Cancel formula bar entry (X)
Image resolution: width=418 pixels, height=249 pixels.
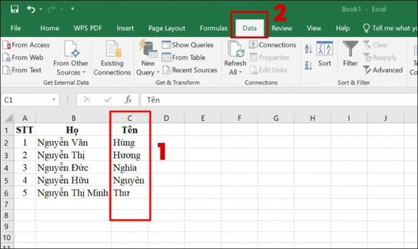[87, 100]
